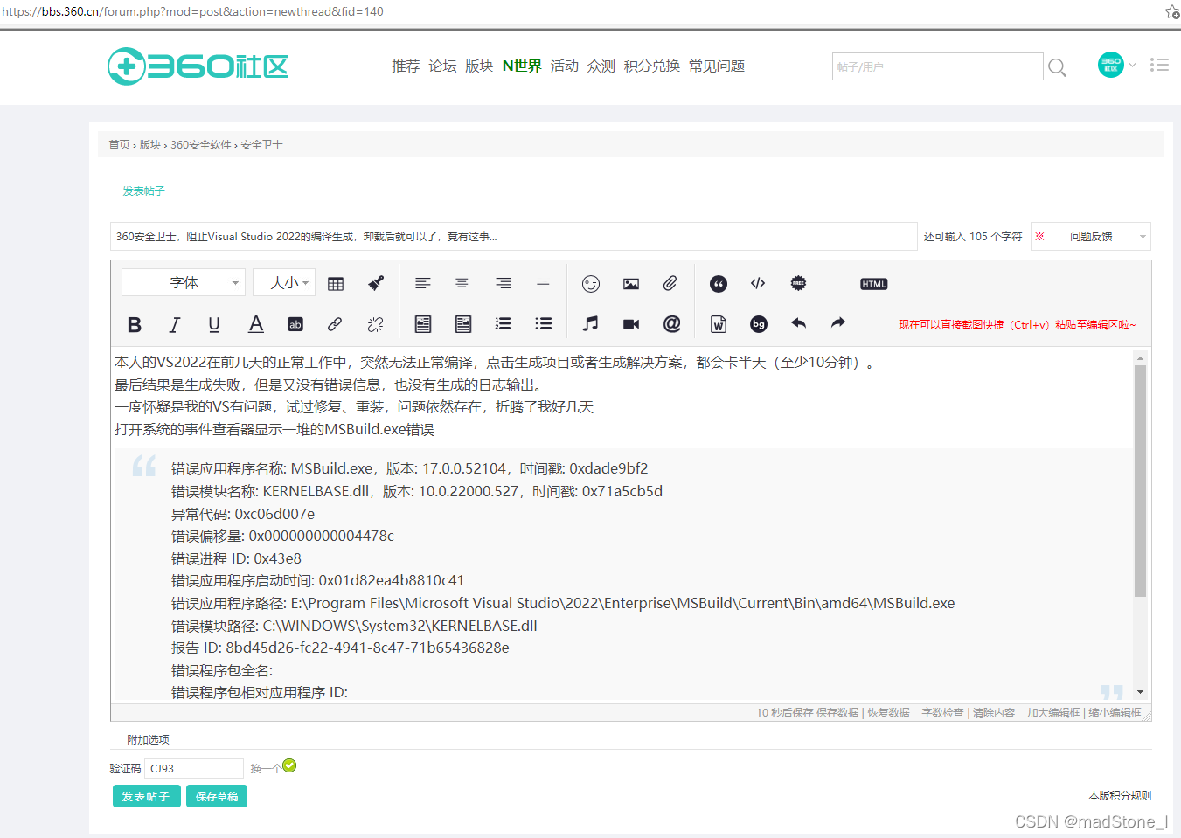Viewport: 1181px width, 838px height.
Task: Open the 问题反馈 thread category dropdown
Action: [x=1091, y=236]
